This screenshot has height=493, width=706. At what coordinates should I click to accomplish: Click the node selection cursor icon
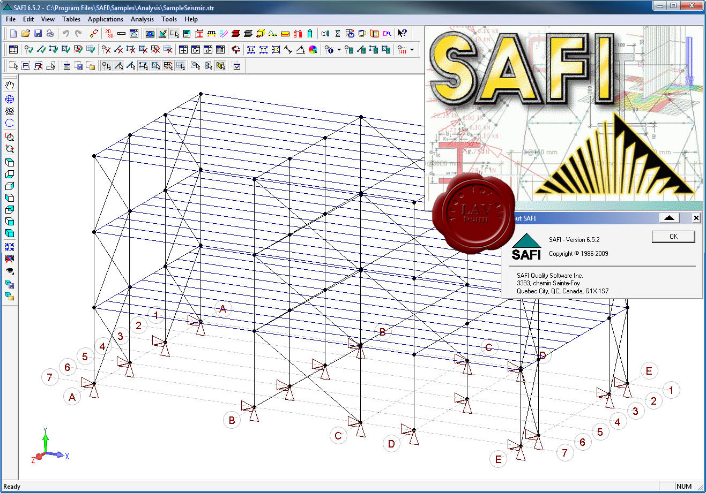(106, 66)
